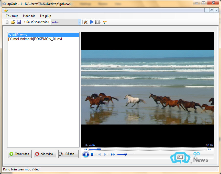Click the apQuiz title bar application icon
This screenshot has width=221, height=174.
(4, 4)
